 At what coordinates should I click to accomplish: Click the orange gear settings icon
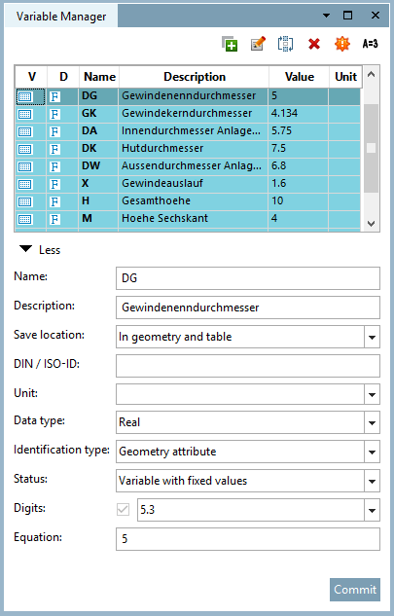coord(342,44)
